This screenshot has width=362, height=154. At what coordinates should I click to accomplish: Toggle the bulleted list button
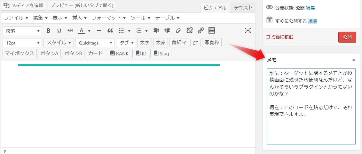click(x=122, y=31)
